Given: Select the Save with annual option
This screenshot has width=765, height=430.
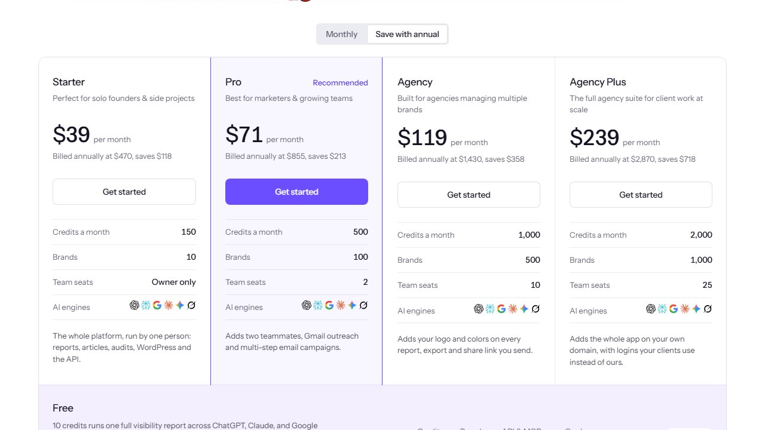Looking at the screenshot, I should tap(407, 34).
